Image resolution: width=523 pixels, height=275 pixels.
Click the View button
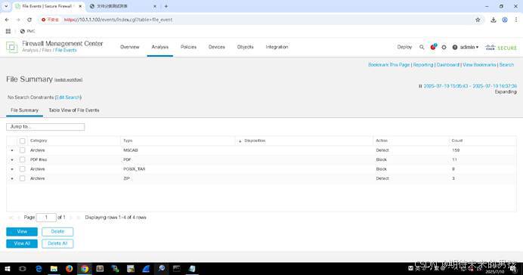(22, 232)
